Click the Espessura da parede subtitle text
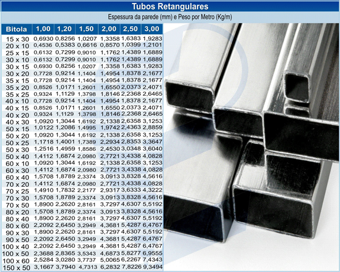340x272 pixels. coord(170,17)
